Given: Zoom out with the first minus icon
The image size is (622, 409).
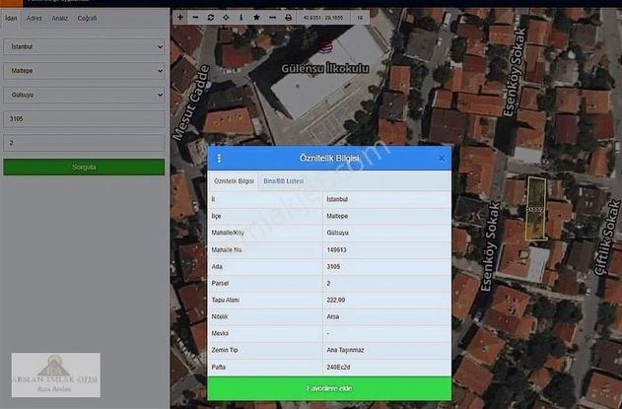Looking at the screenshot, I should [195, 18].
